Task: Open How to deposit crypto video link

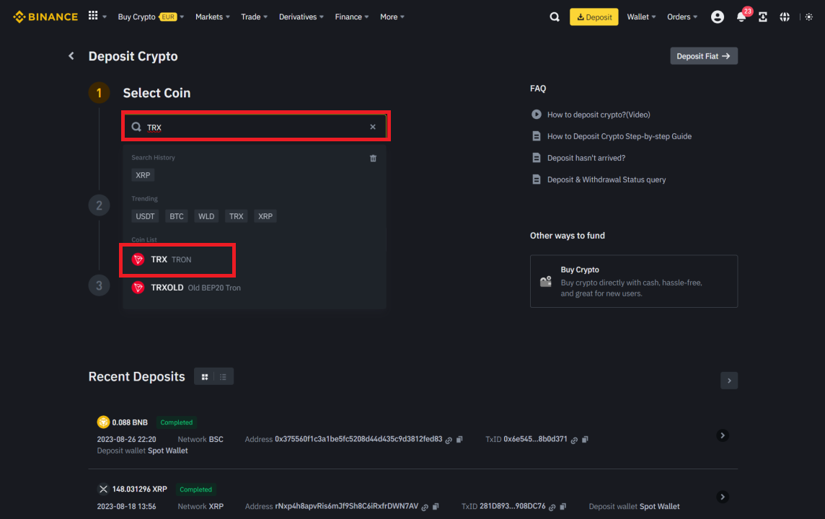Action: coord(599,115)
